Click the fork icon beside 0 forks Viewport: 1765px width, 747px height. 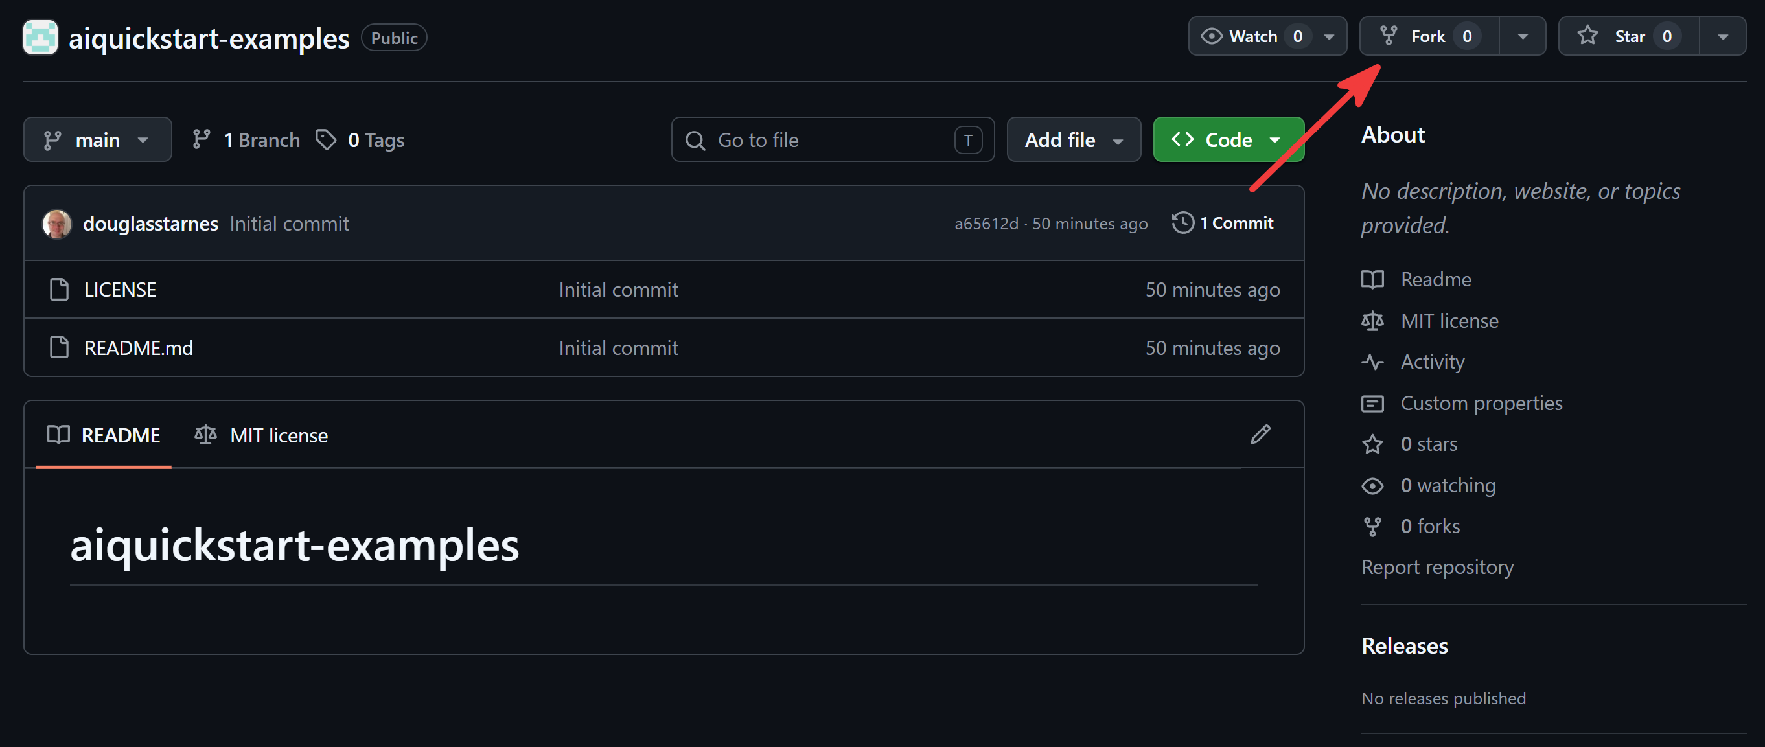click(x=1372, y=526)
